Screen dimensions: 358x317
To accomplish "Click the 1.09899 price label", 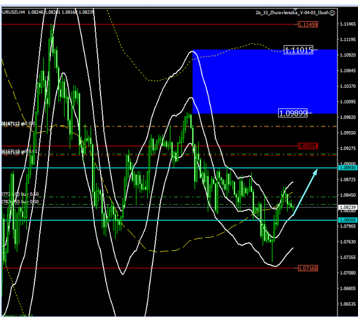I will pos(293,113).
